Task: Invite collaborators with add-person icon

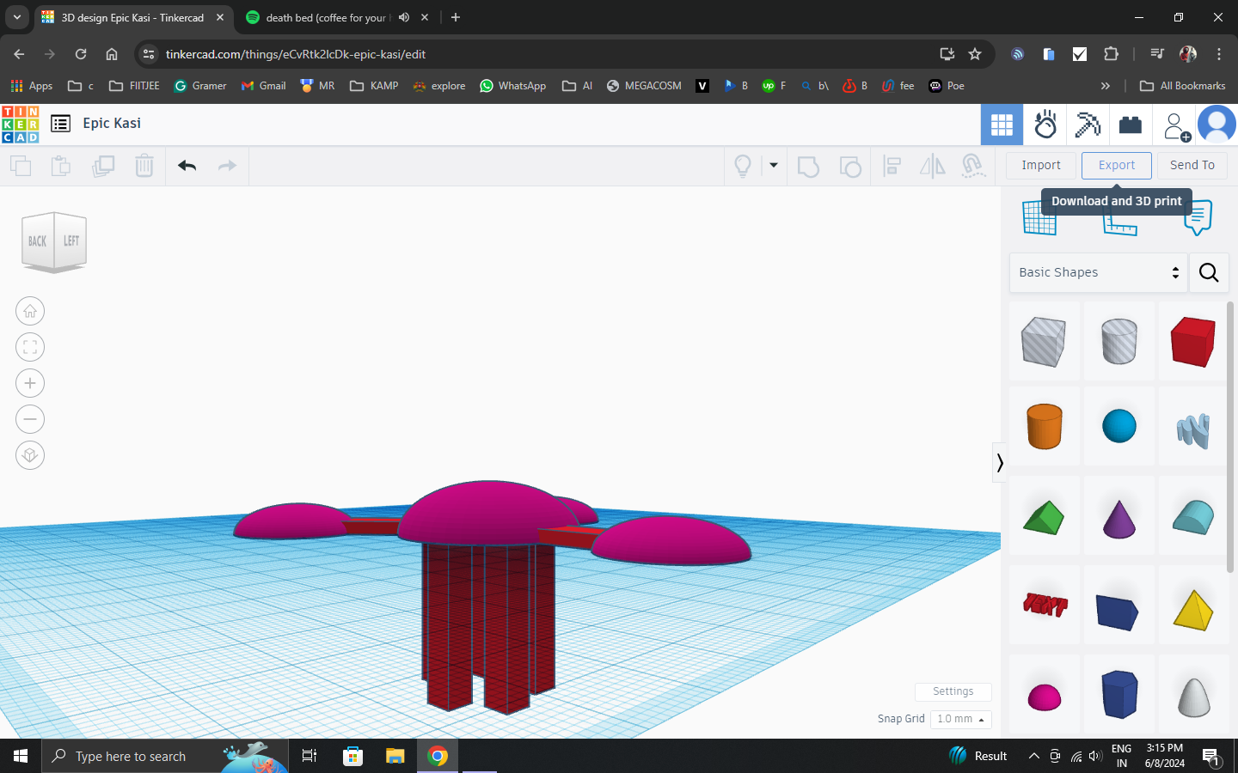Action: [1176, 126]
